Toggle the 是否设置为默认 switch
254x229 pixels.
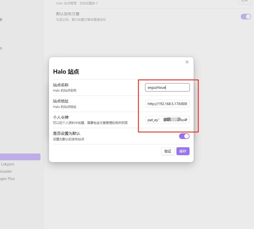184,136
